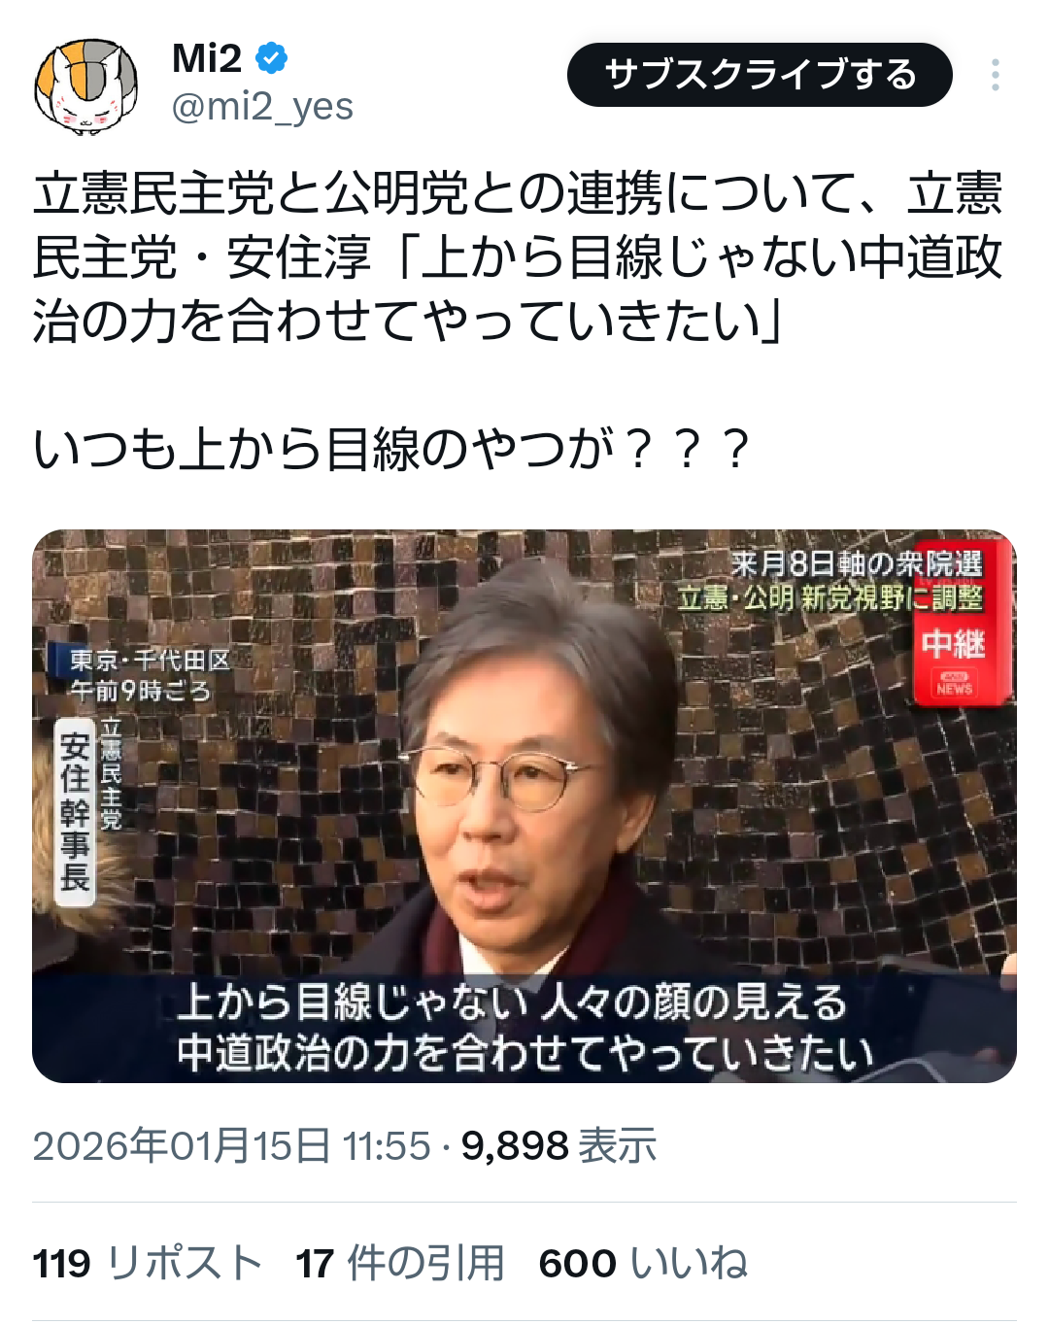
Task: Tap the ANN NEWS logo in video
Action: point(954,684)
